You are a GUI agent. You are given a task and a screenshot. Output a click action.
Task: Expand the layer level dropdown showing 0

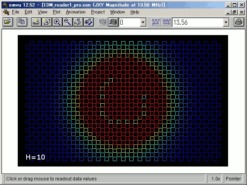coord(143,22)
